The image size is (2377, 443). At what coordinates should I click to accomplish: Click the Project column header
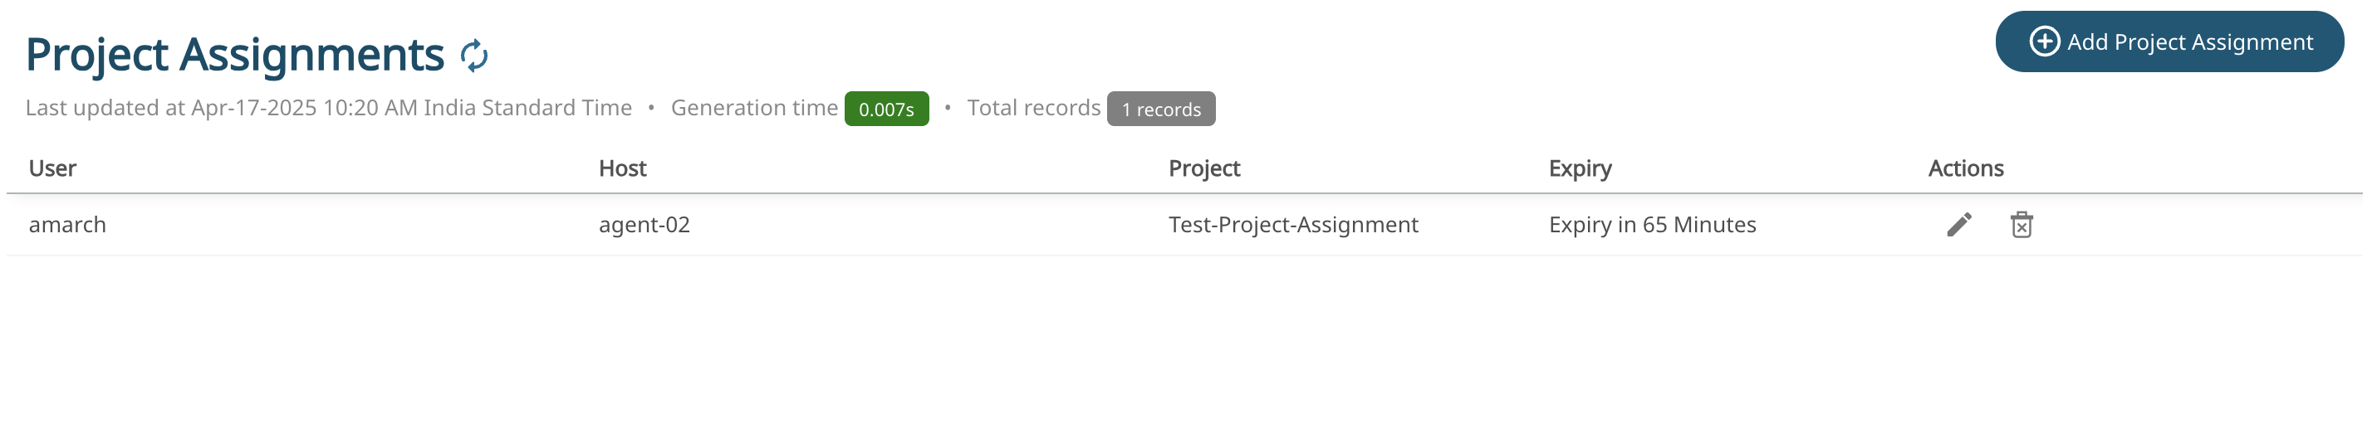click(1203, 168)
